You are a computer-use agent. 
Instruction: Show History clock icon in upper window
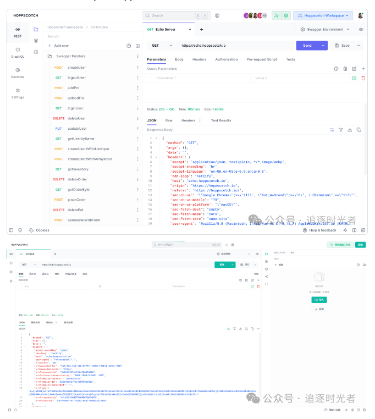click(x=36, y=52)
